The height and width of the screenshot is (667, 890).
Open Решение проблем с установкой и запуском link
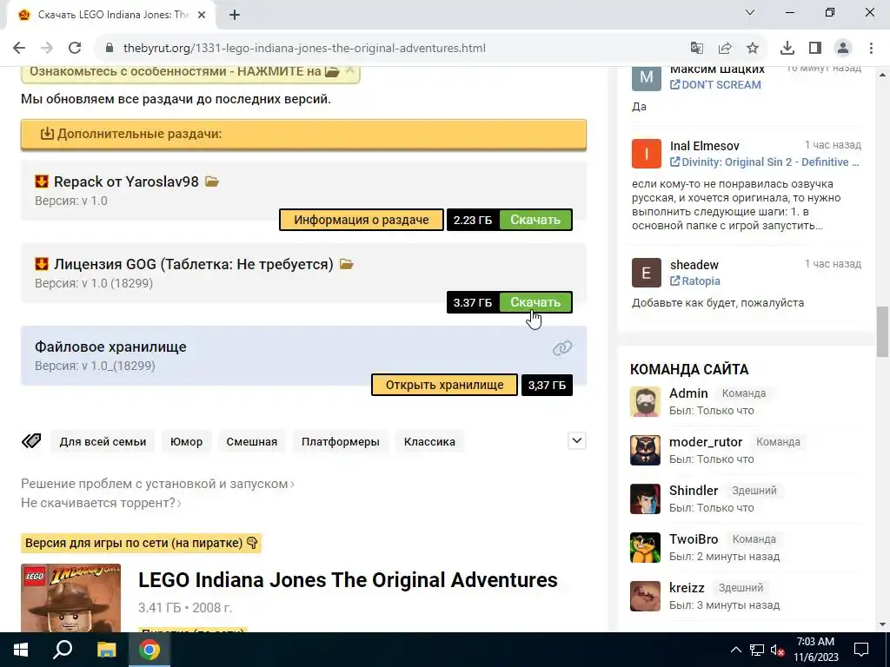pos(157,484)
